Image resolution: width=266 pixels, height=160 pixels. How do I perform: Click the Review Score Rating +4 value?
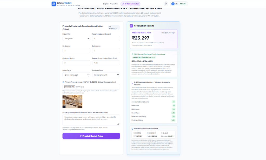click(173, 116)
